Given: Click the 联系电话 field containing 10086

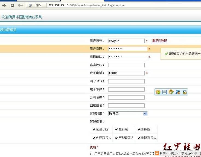Looking at the screenshot, I should point(126,73).
